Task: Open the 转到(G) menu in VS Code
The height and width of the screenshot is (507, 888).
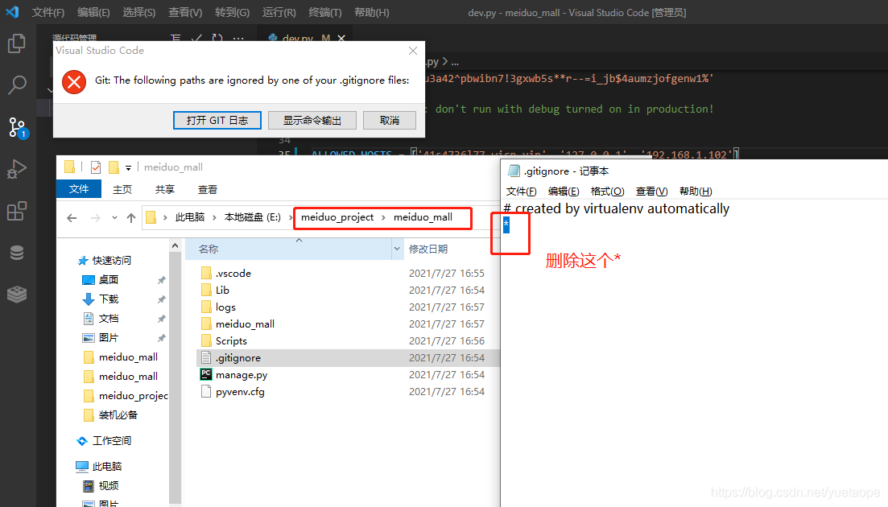Action: click(x=232, y=12)
